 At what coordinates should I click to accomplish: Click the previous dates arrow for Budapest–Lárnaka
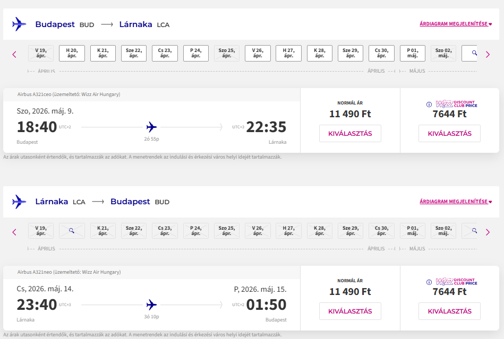pos(14,54)
